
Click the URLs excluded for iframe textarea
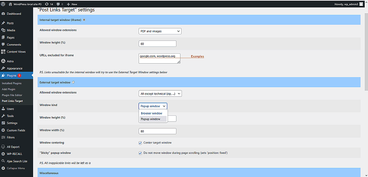(x=160, y=58)
